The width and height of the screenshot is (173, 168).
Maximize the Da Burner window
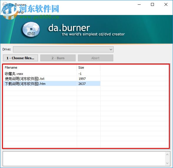(152, 4)
